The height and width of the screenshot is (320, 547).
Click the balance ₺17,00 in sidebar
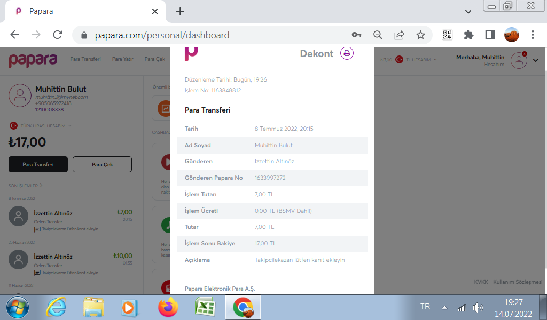tap(27, 142)
